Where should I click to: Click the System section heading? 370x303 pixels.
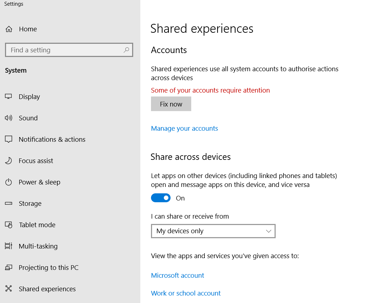point(16,70)
